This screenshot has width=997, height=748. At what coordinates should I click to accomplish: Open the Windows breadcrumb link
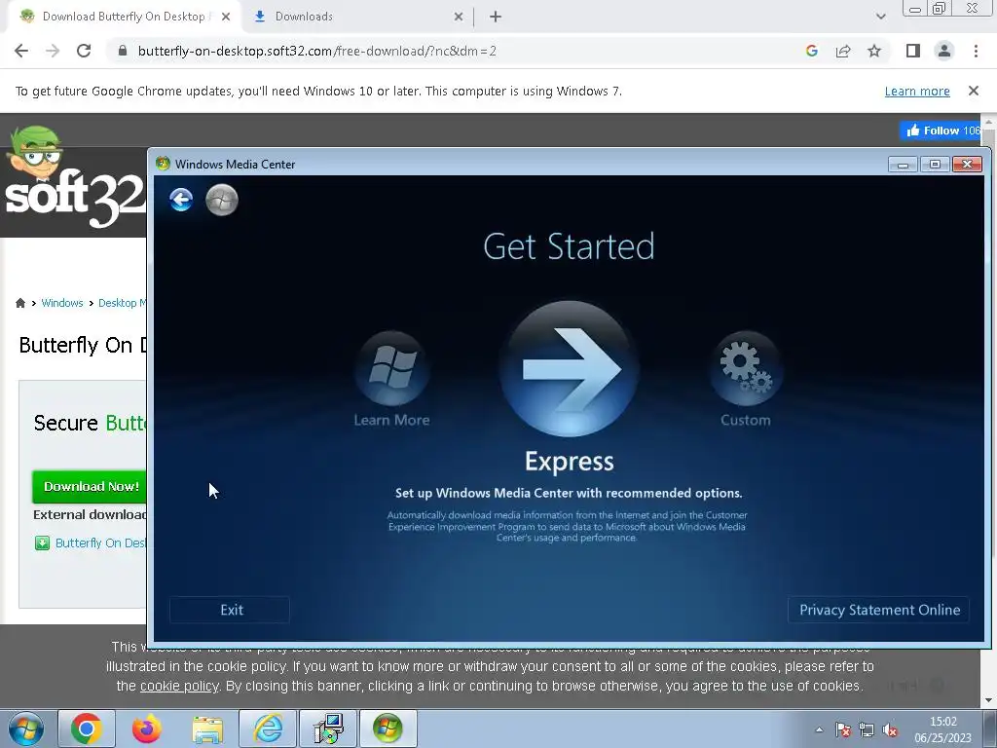click(x=61, y=303)
